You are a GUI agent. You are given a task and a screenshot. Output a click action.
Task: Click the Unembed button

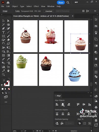(x=49, y=11)
